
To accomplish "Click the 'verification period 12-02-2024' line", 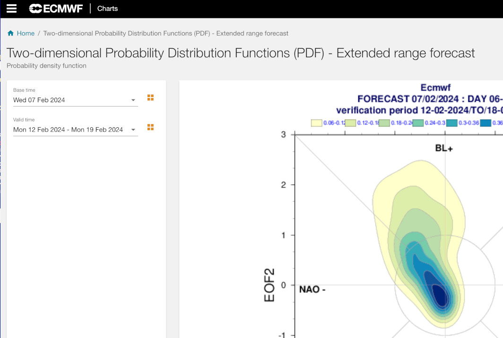I will (x=420, y=110).
